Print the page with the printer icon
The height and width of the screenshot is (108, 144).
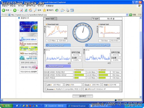coord(68,10)
